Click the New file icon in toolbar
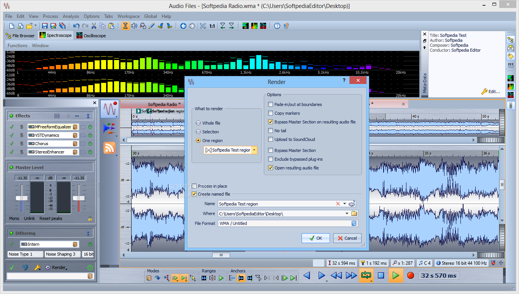Image resolution: width=519 pixels, height=294 pixels. pyautogui.click(x=12, y=26)
